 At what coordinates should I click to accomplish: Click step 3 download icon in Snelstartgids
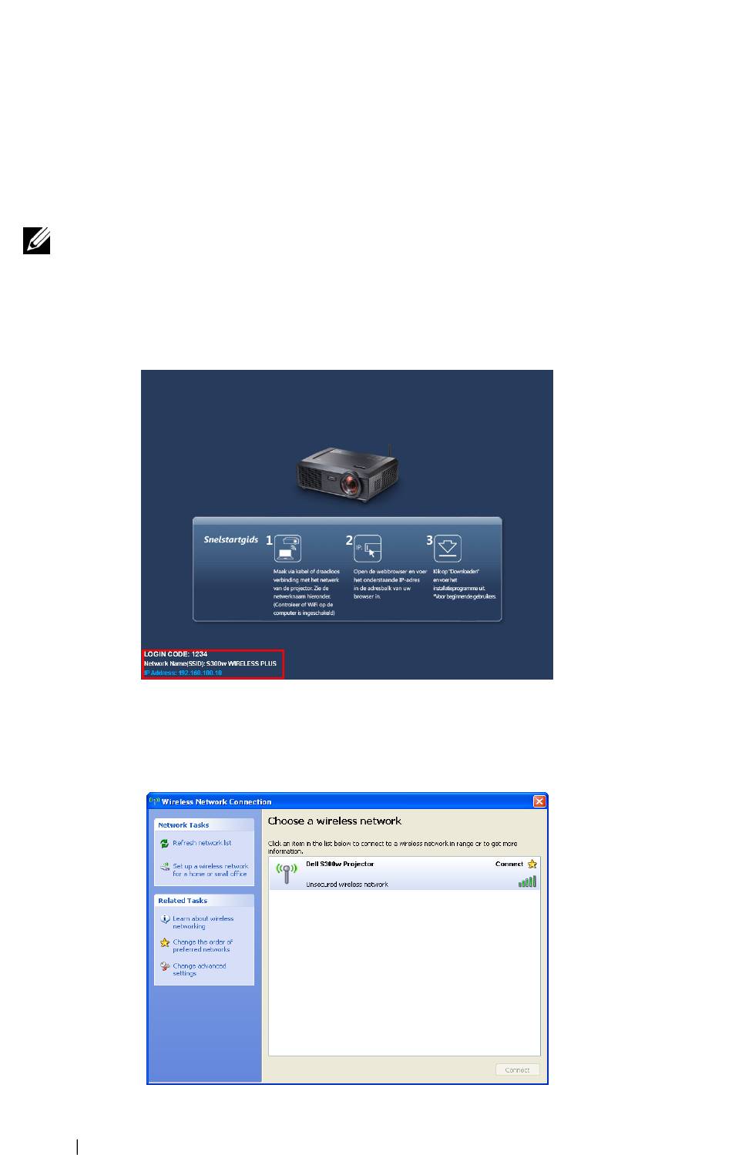[448, 549]
